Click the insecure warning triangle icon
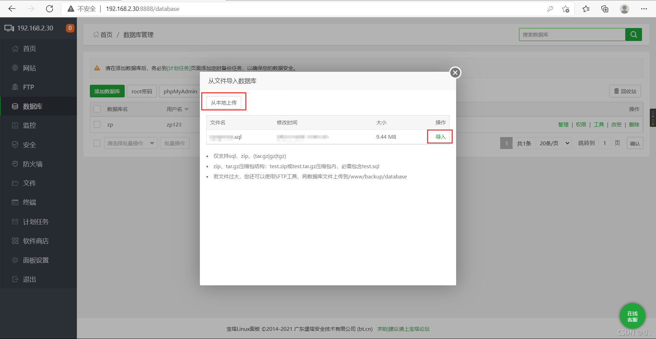The height and width of the screenshot is (339, 656). 71,9
